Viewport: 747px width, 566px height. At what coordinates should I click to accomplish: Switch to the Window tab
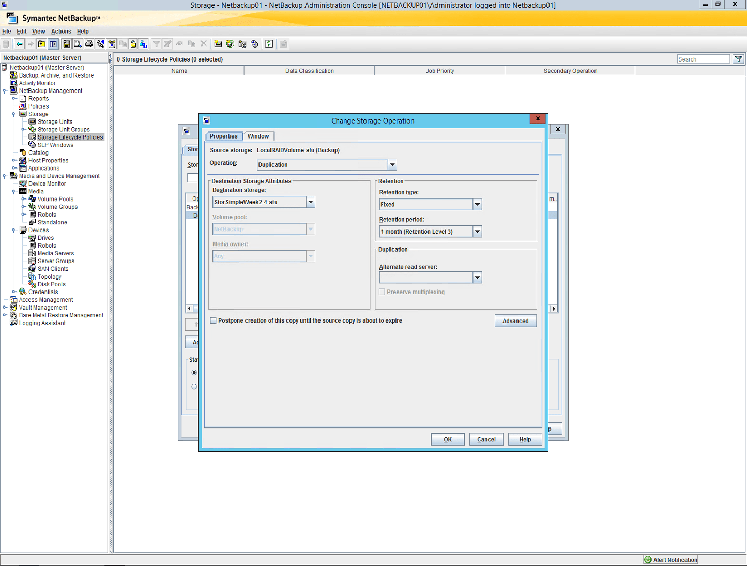tap(258, 136)
